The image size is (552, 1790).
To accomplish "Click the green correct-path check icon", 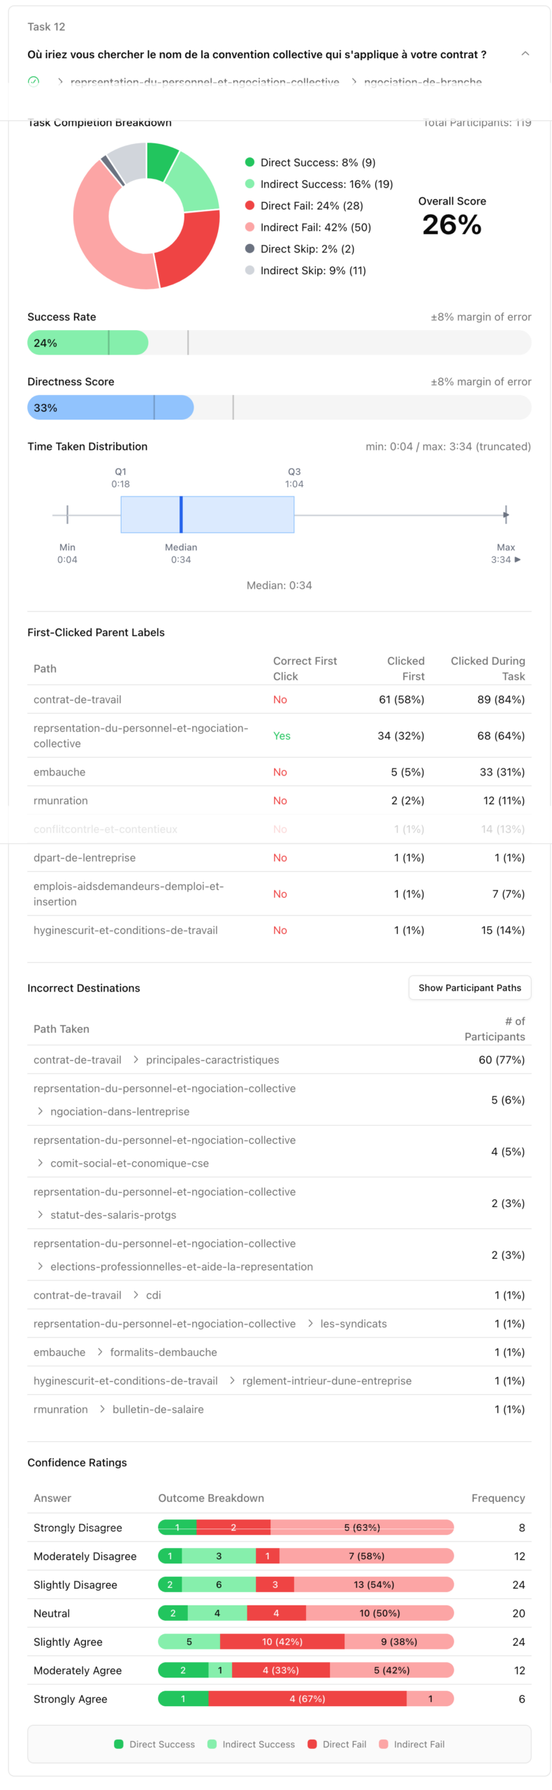I will pyautogui.click(x=33, y=82).
